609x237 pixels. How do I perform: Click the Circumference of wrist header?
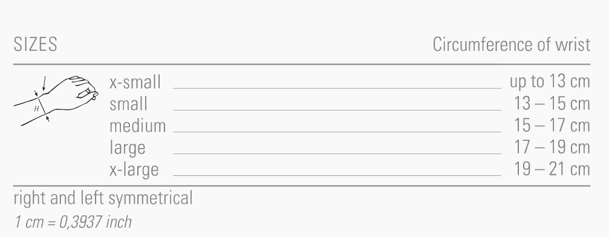(511, 44)
